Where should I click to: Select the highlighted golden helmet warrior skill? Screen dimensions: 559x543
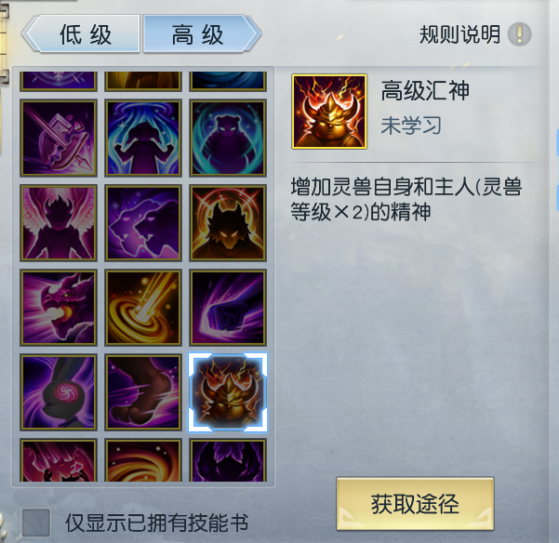(228, 392)
